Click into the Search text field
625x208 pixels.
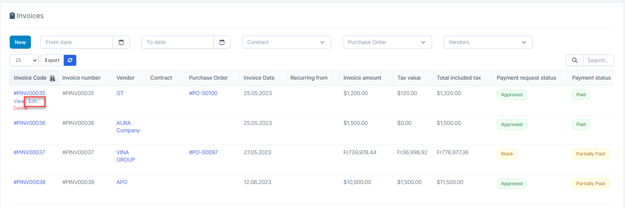[x=598, y=60]
